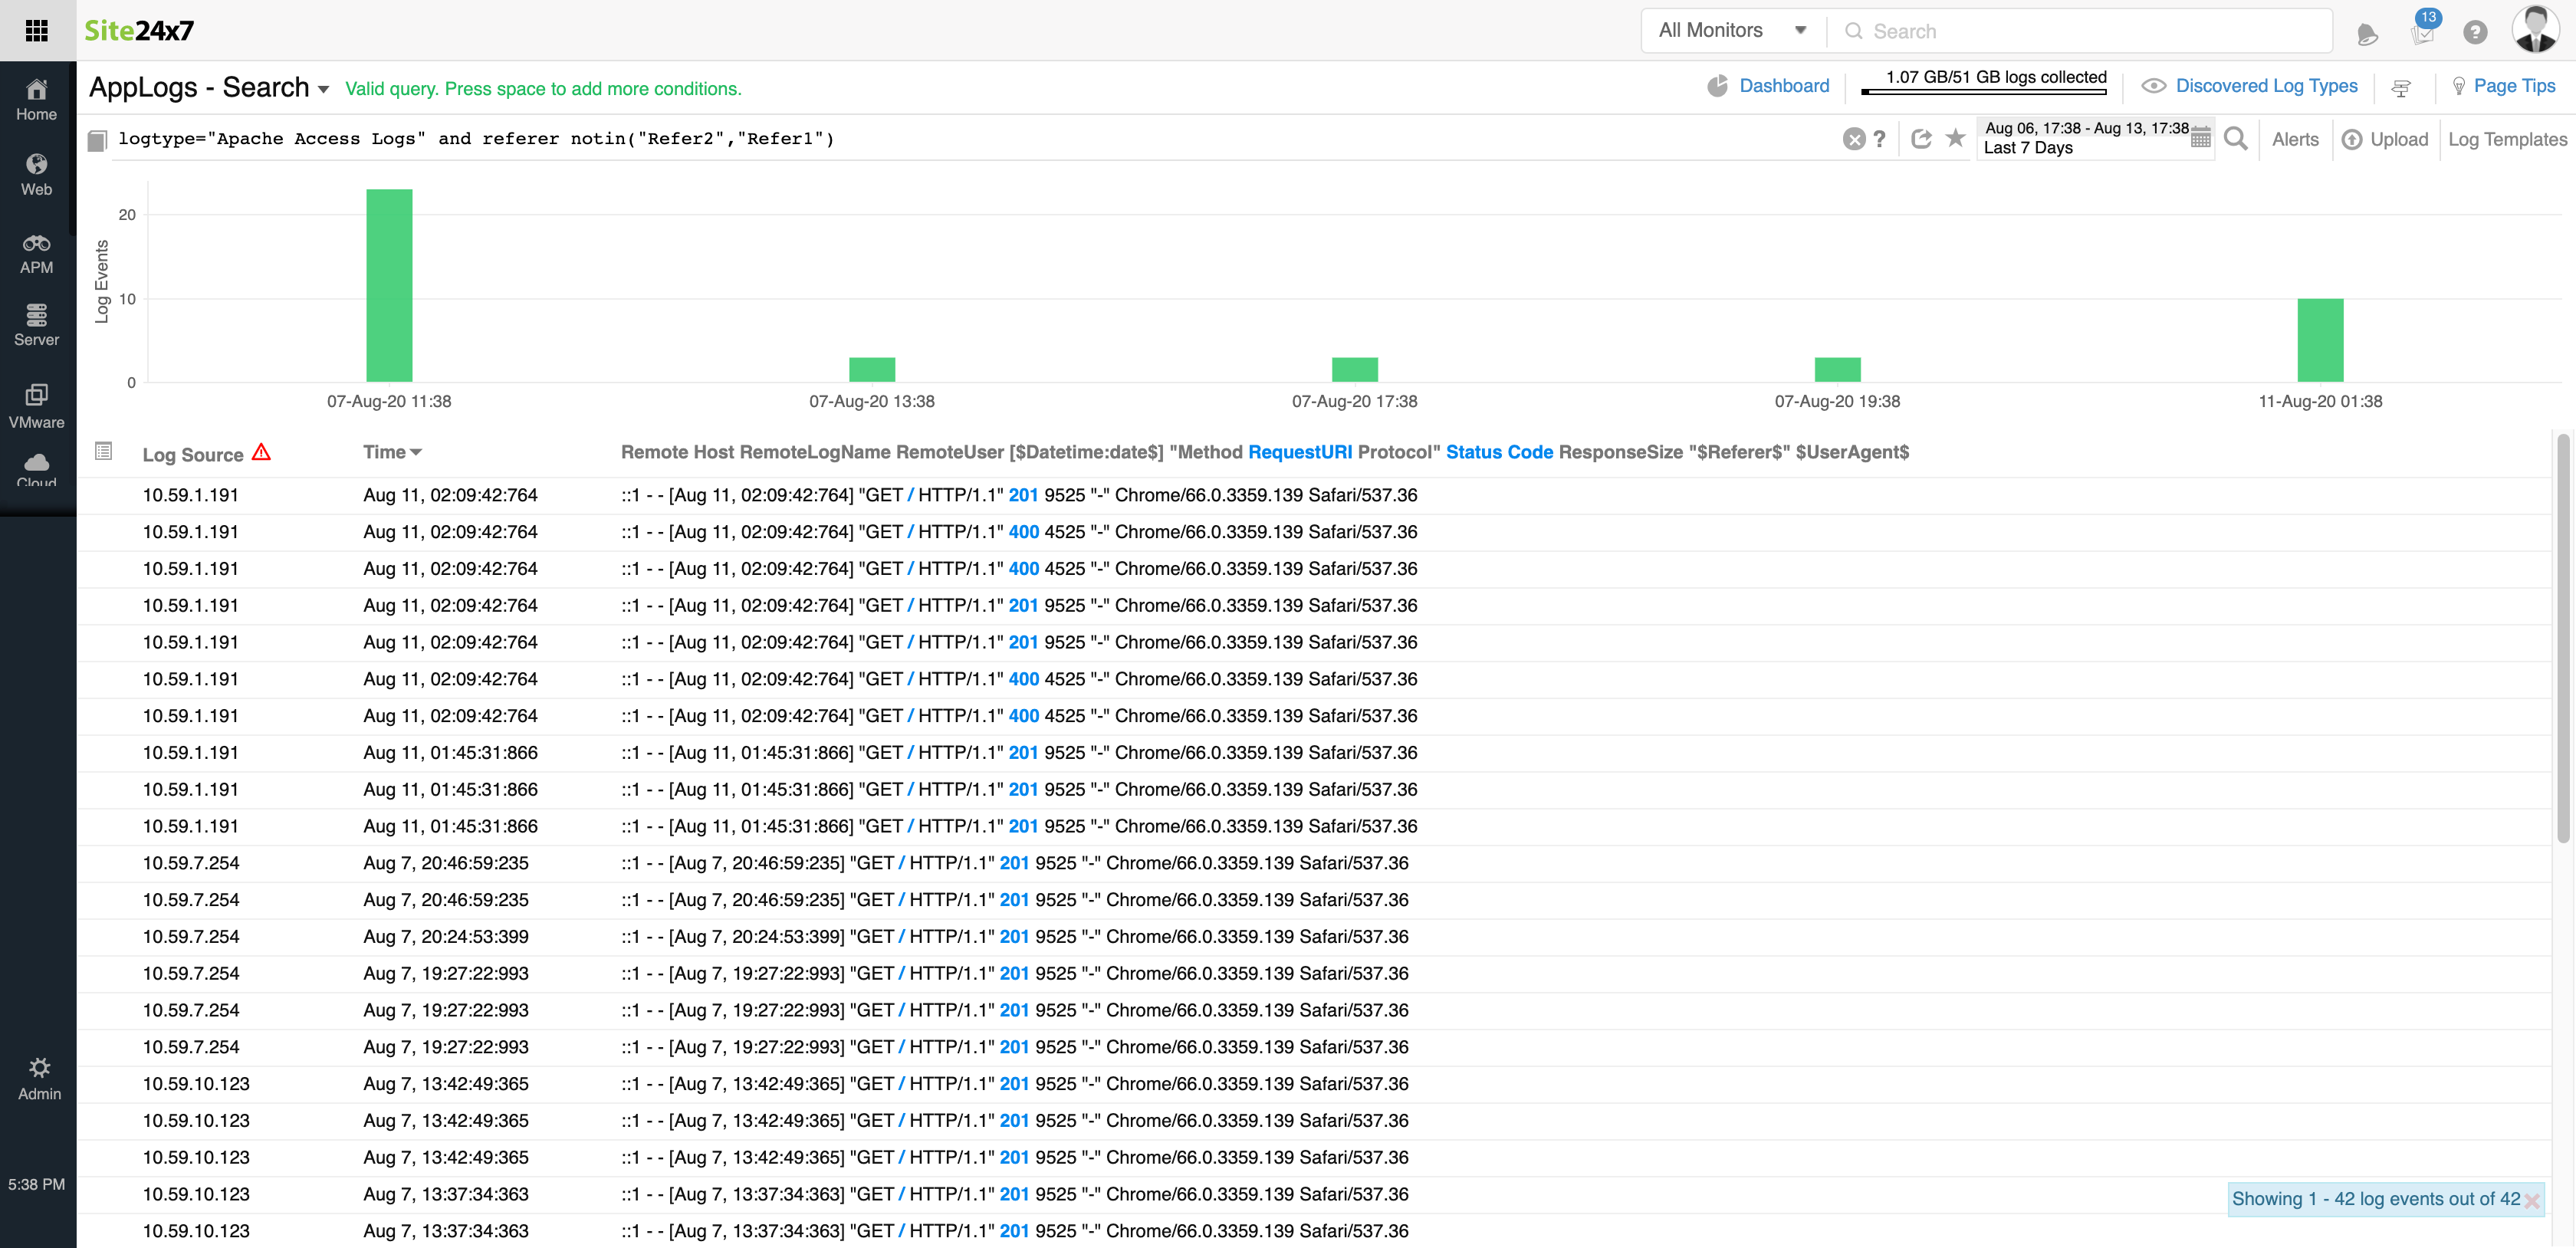
Task: Expand the AppLogs - Search title dropdown
Action: click(323, 90)
